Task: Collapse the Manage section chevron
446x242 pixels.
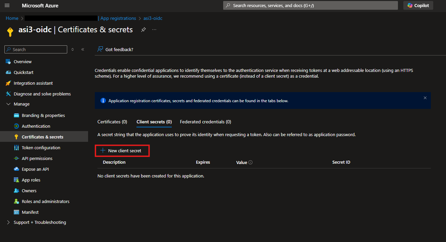Action: 8,104
